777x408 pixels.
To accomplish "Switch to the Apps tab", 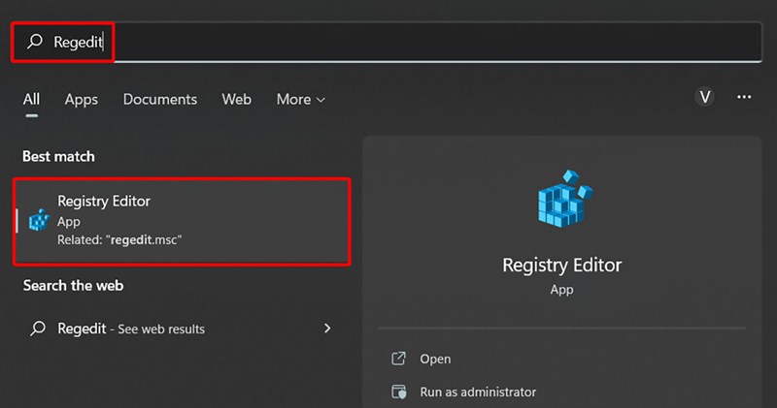I will pyautogui.click(x=82, y=100).
